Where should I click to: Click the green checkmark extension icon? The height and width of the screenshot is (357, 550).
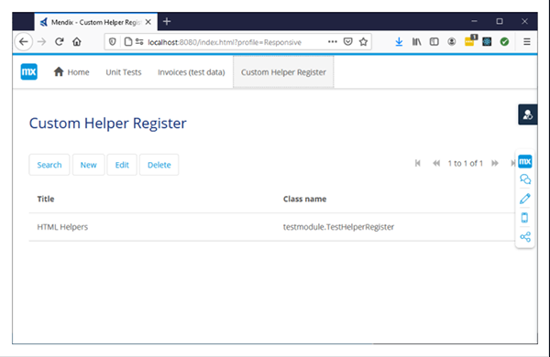504,42
